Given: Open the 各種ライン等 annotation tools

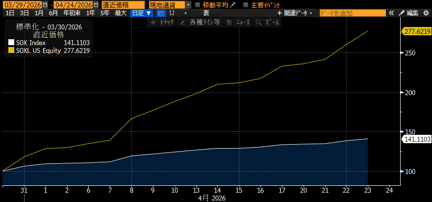Looking at the screenshot, I should 200,23.
